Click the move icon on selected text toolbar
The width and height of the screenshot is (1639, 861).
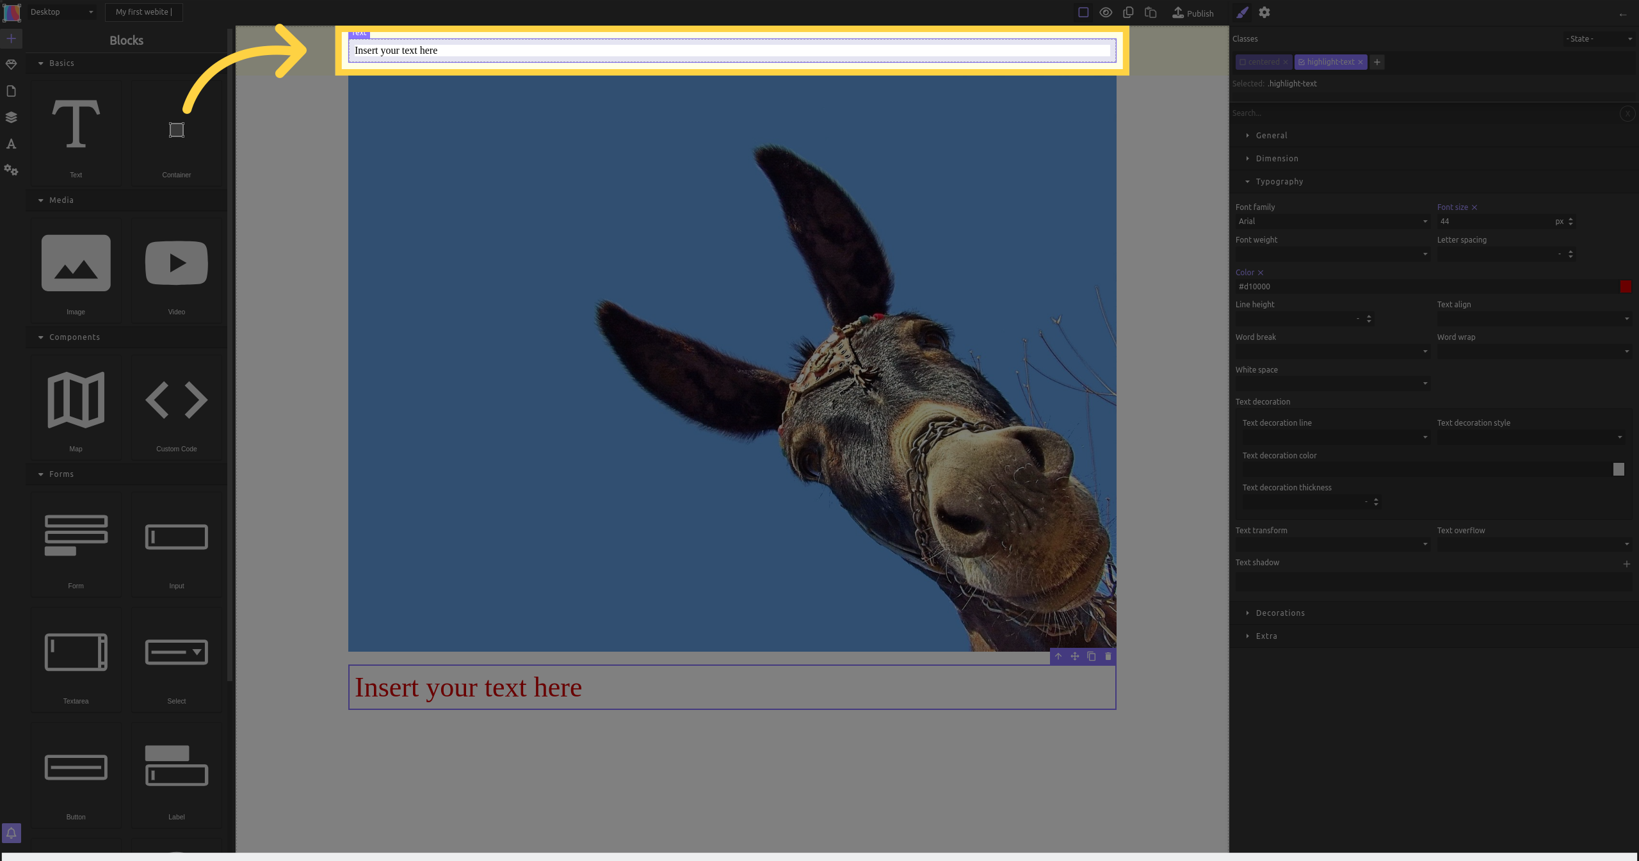point(1075,656)
